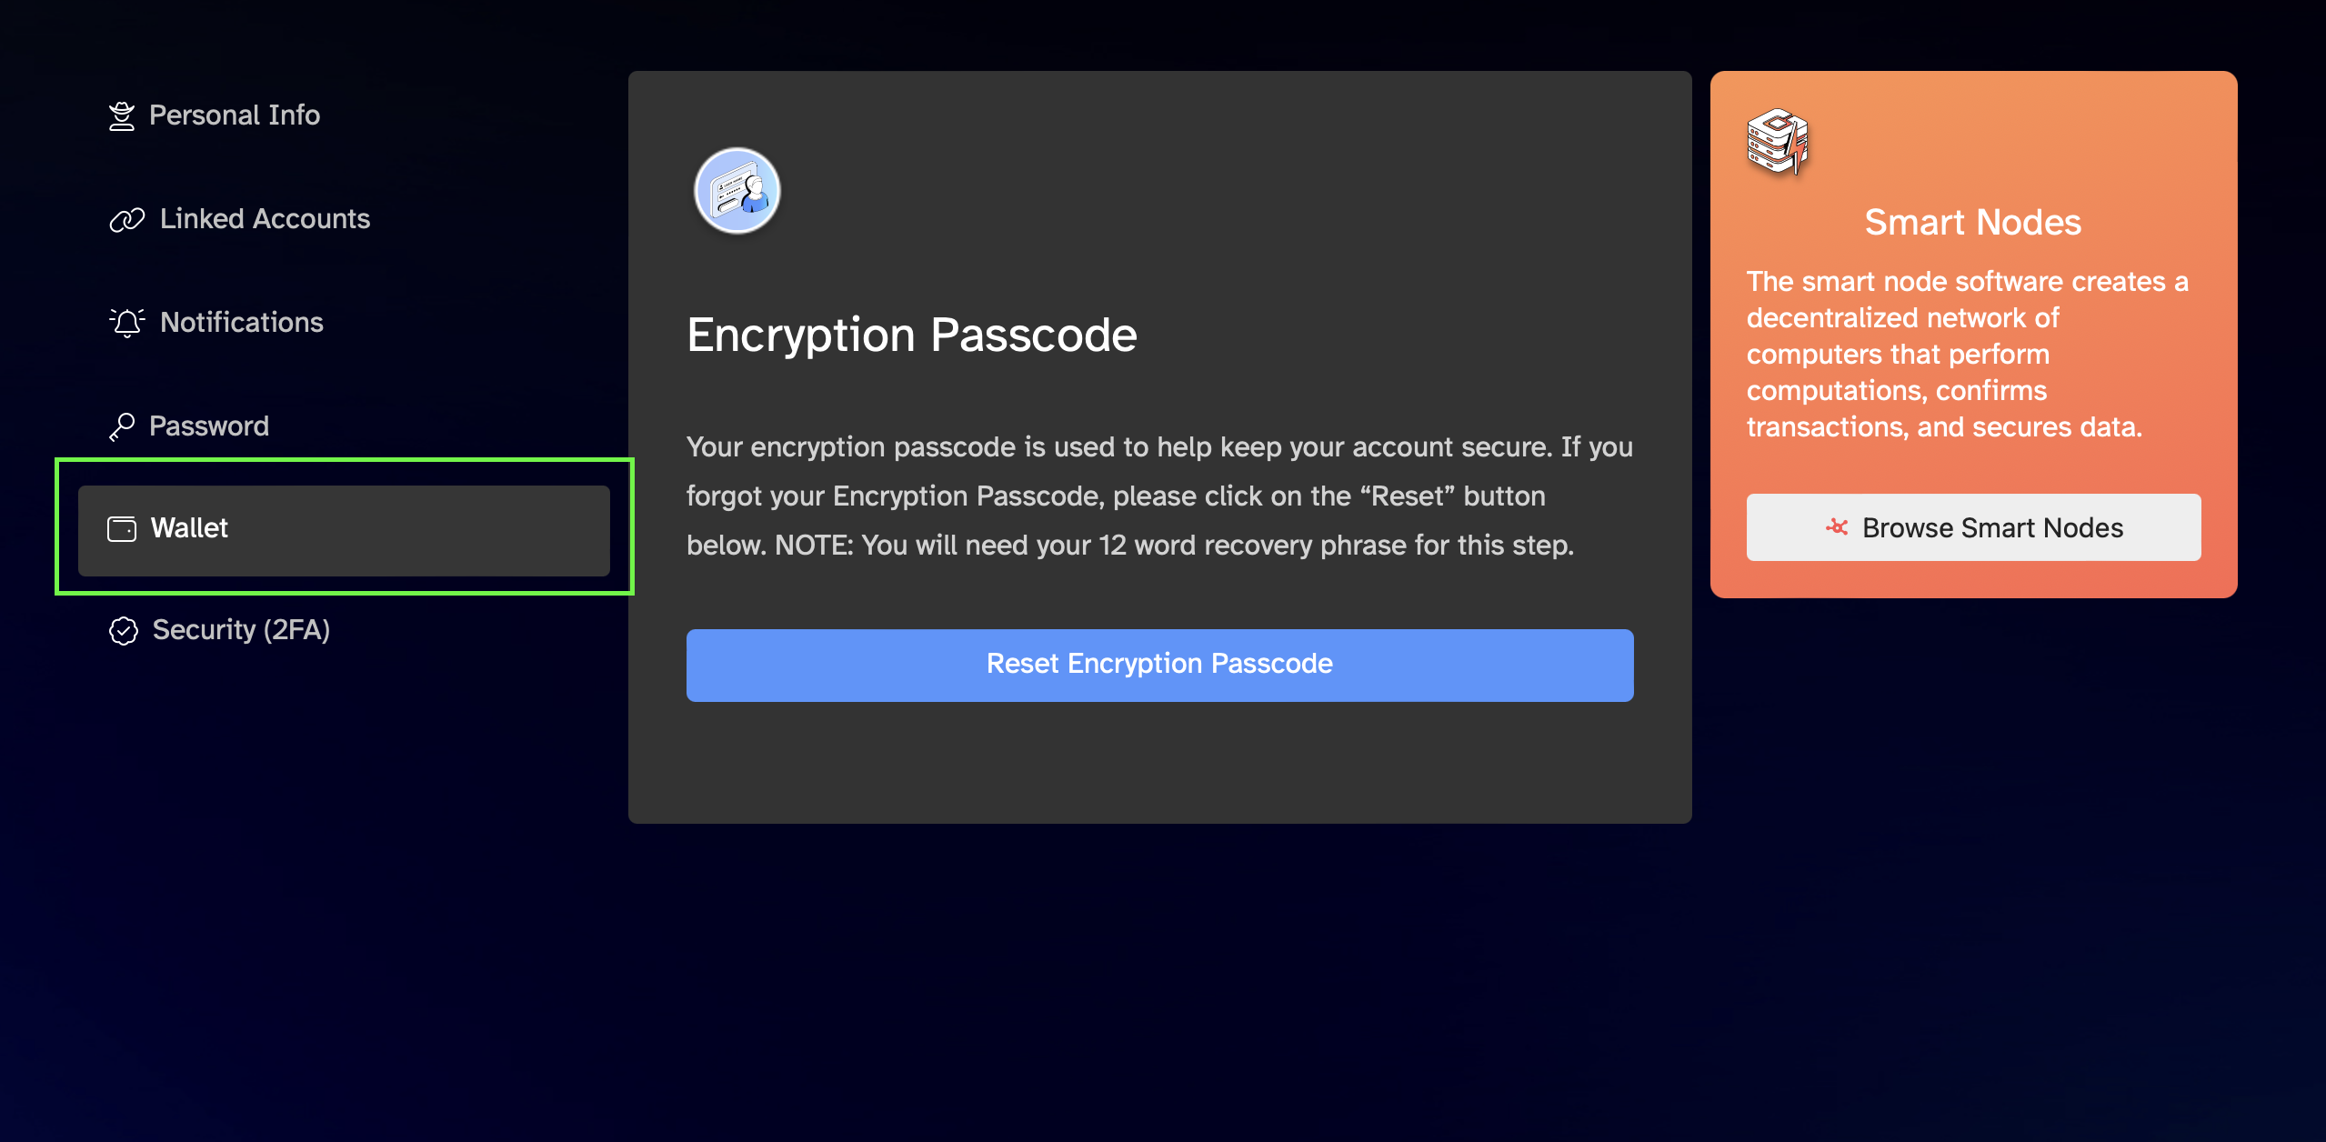This screenshot has height=1142, width=2326.
Task: Click the Smart Nodes server stack icon
Action: pos(1778,141)
